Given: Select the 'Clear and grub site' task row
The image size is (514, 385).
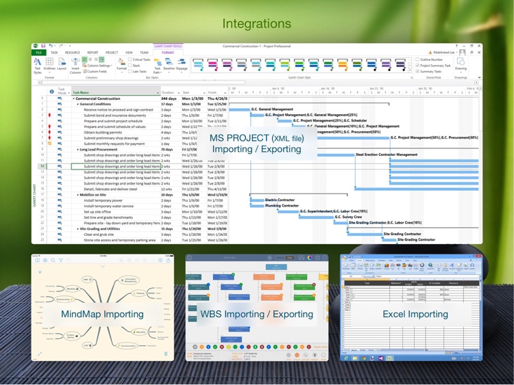Looking at the screenshot, I should [x=99, y=235].
